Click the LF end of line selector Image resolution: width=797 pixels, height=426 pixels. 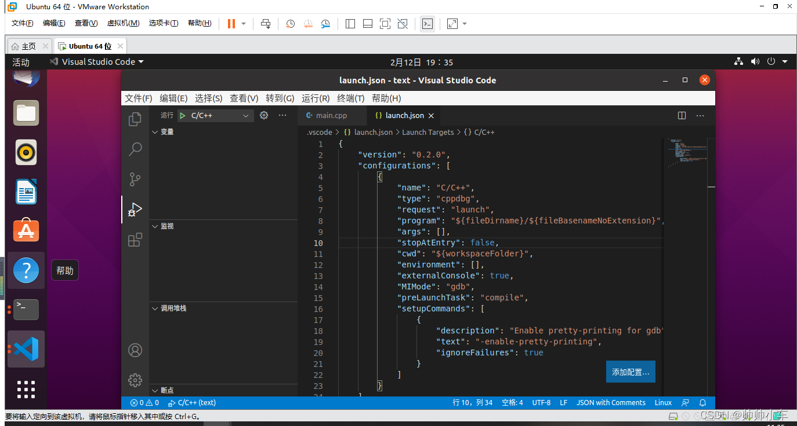coord(563,403)
